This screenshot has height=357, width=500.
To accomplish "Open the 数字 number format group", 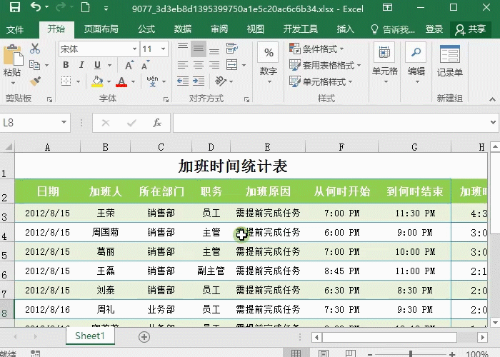I will coord(269,63).
